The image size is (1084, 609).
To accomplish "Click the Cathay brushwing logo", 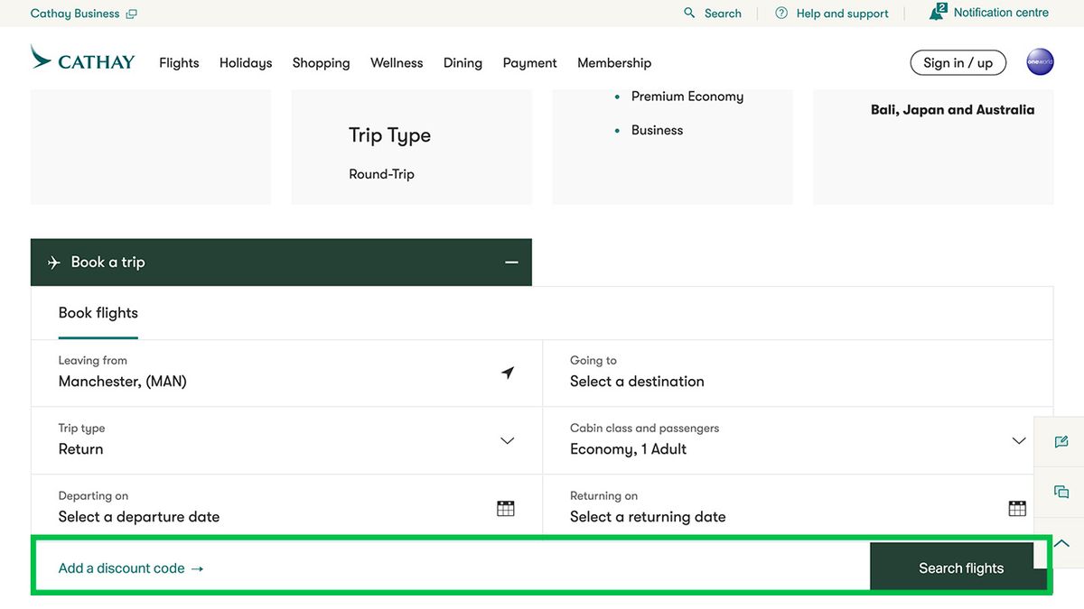I will (x=40, y=57).
